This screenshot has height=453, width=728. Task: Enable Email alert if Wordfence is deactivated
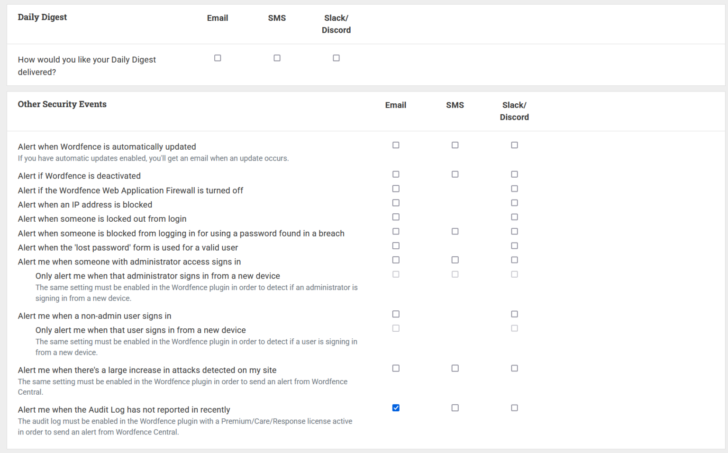click(396, 174)
